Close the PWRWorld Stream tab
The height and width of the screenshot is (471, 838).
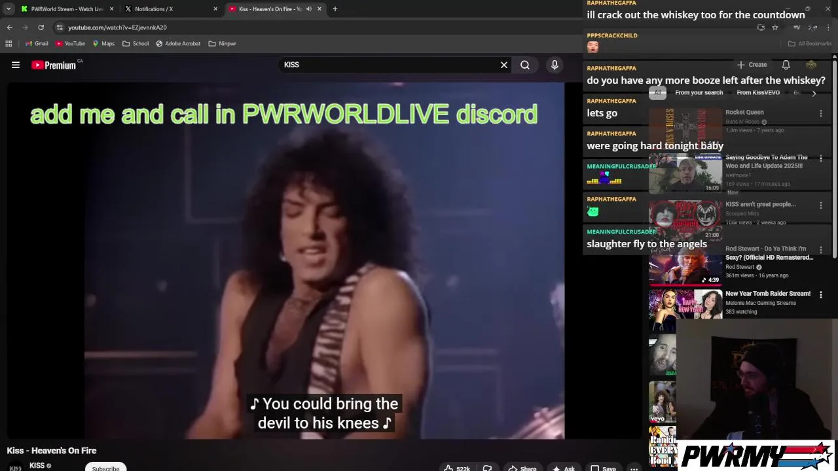[112, 9]
